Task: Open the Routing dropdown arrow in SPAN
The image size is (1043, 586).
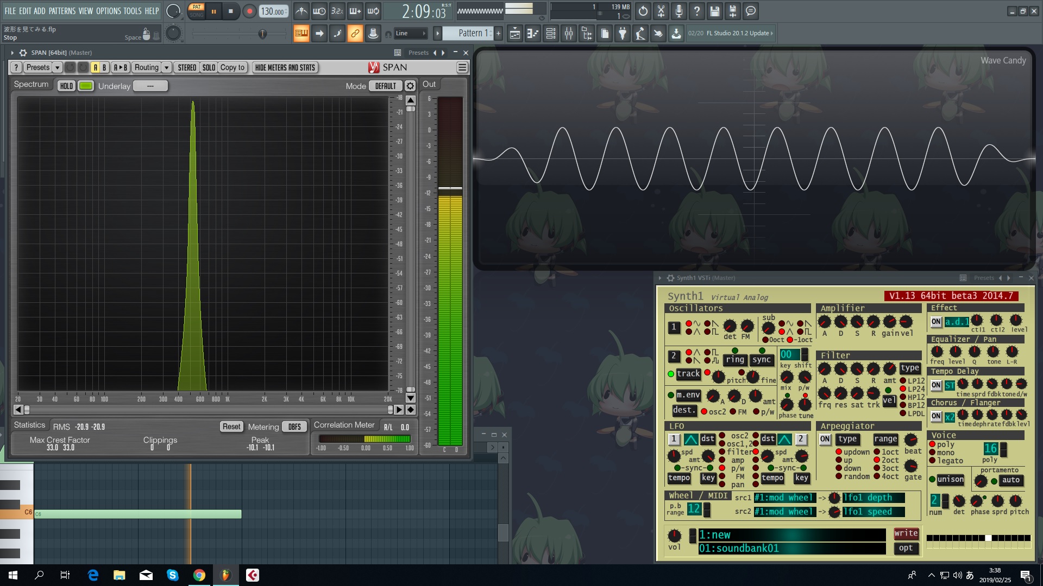Action: click(x=167, y=67)
